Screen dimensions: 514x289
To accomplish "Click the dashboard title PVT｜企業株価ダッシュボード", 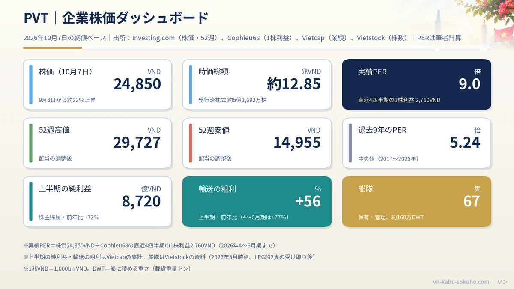I will tap(116, 18).
